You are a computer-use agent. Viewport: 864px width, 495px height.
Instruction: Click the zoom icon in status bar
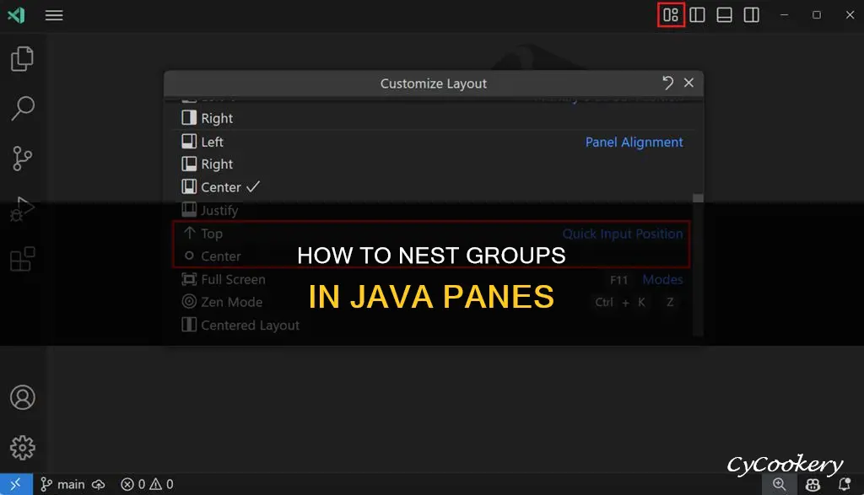779,484
